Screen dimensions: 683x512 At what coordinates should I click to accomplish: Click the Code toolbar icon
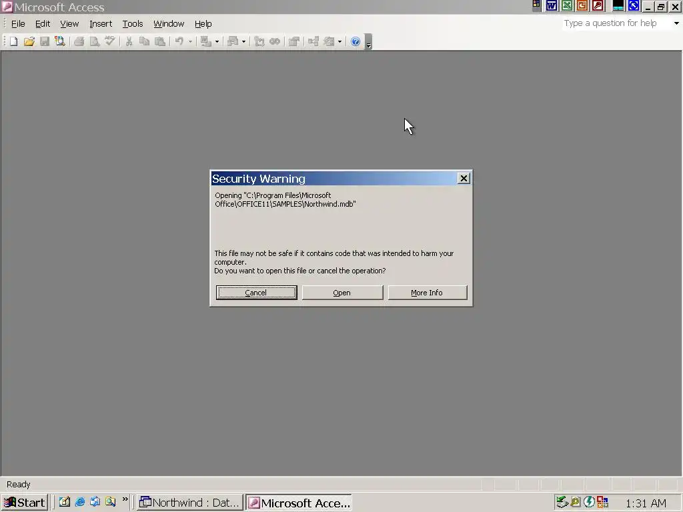pyautogui.click(x=259, y=41)
